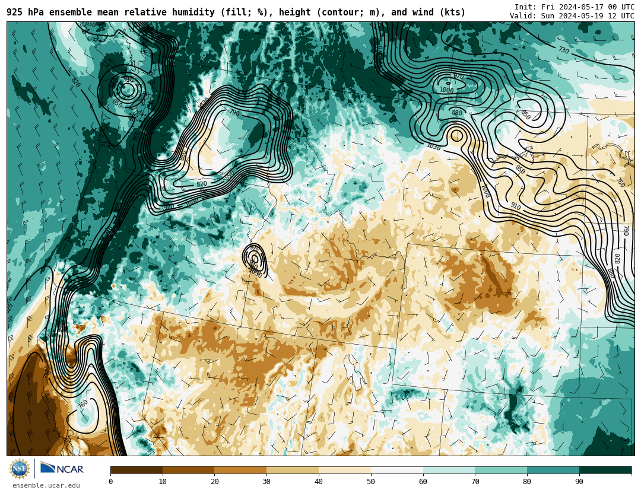Click the colorbar tick label 0
The image size is (641, 493).
coord(111,482)
